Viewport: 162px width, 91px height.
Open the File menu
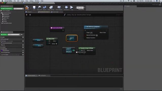pos(15,1)
